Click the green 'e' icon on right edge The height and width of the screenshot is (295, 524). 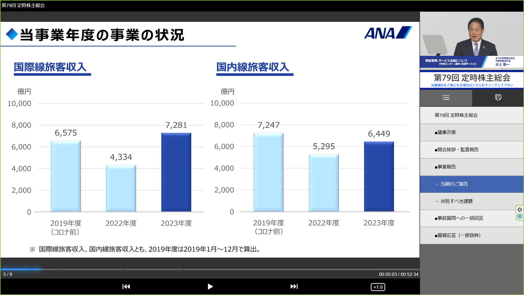[x=520, y=216]
